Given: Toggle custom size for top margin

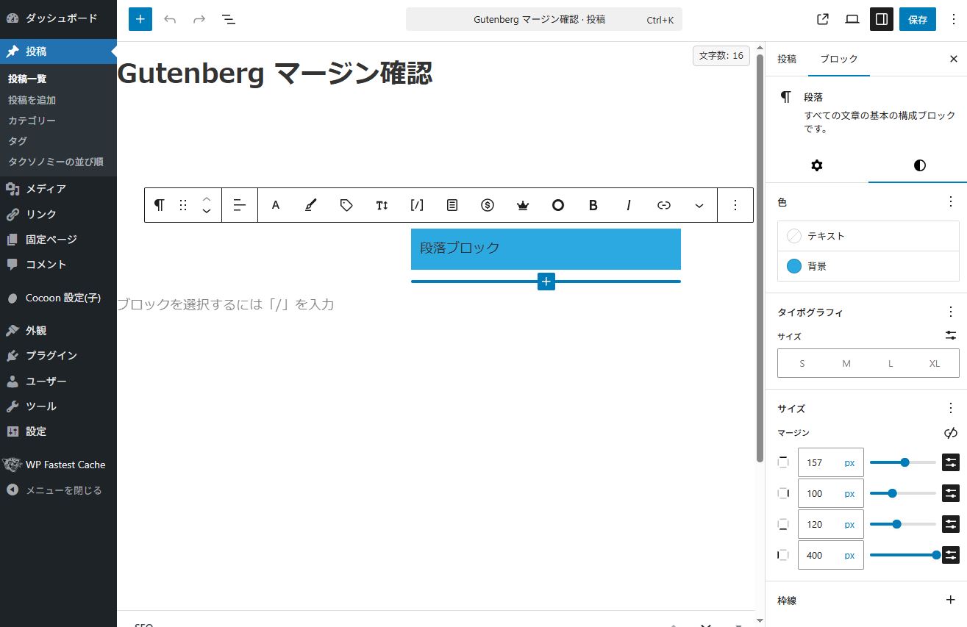Looking at the screenshot, I should [x=951, y=462].
